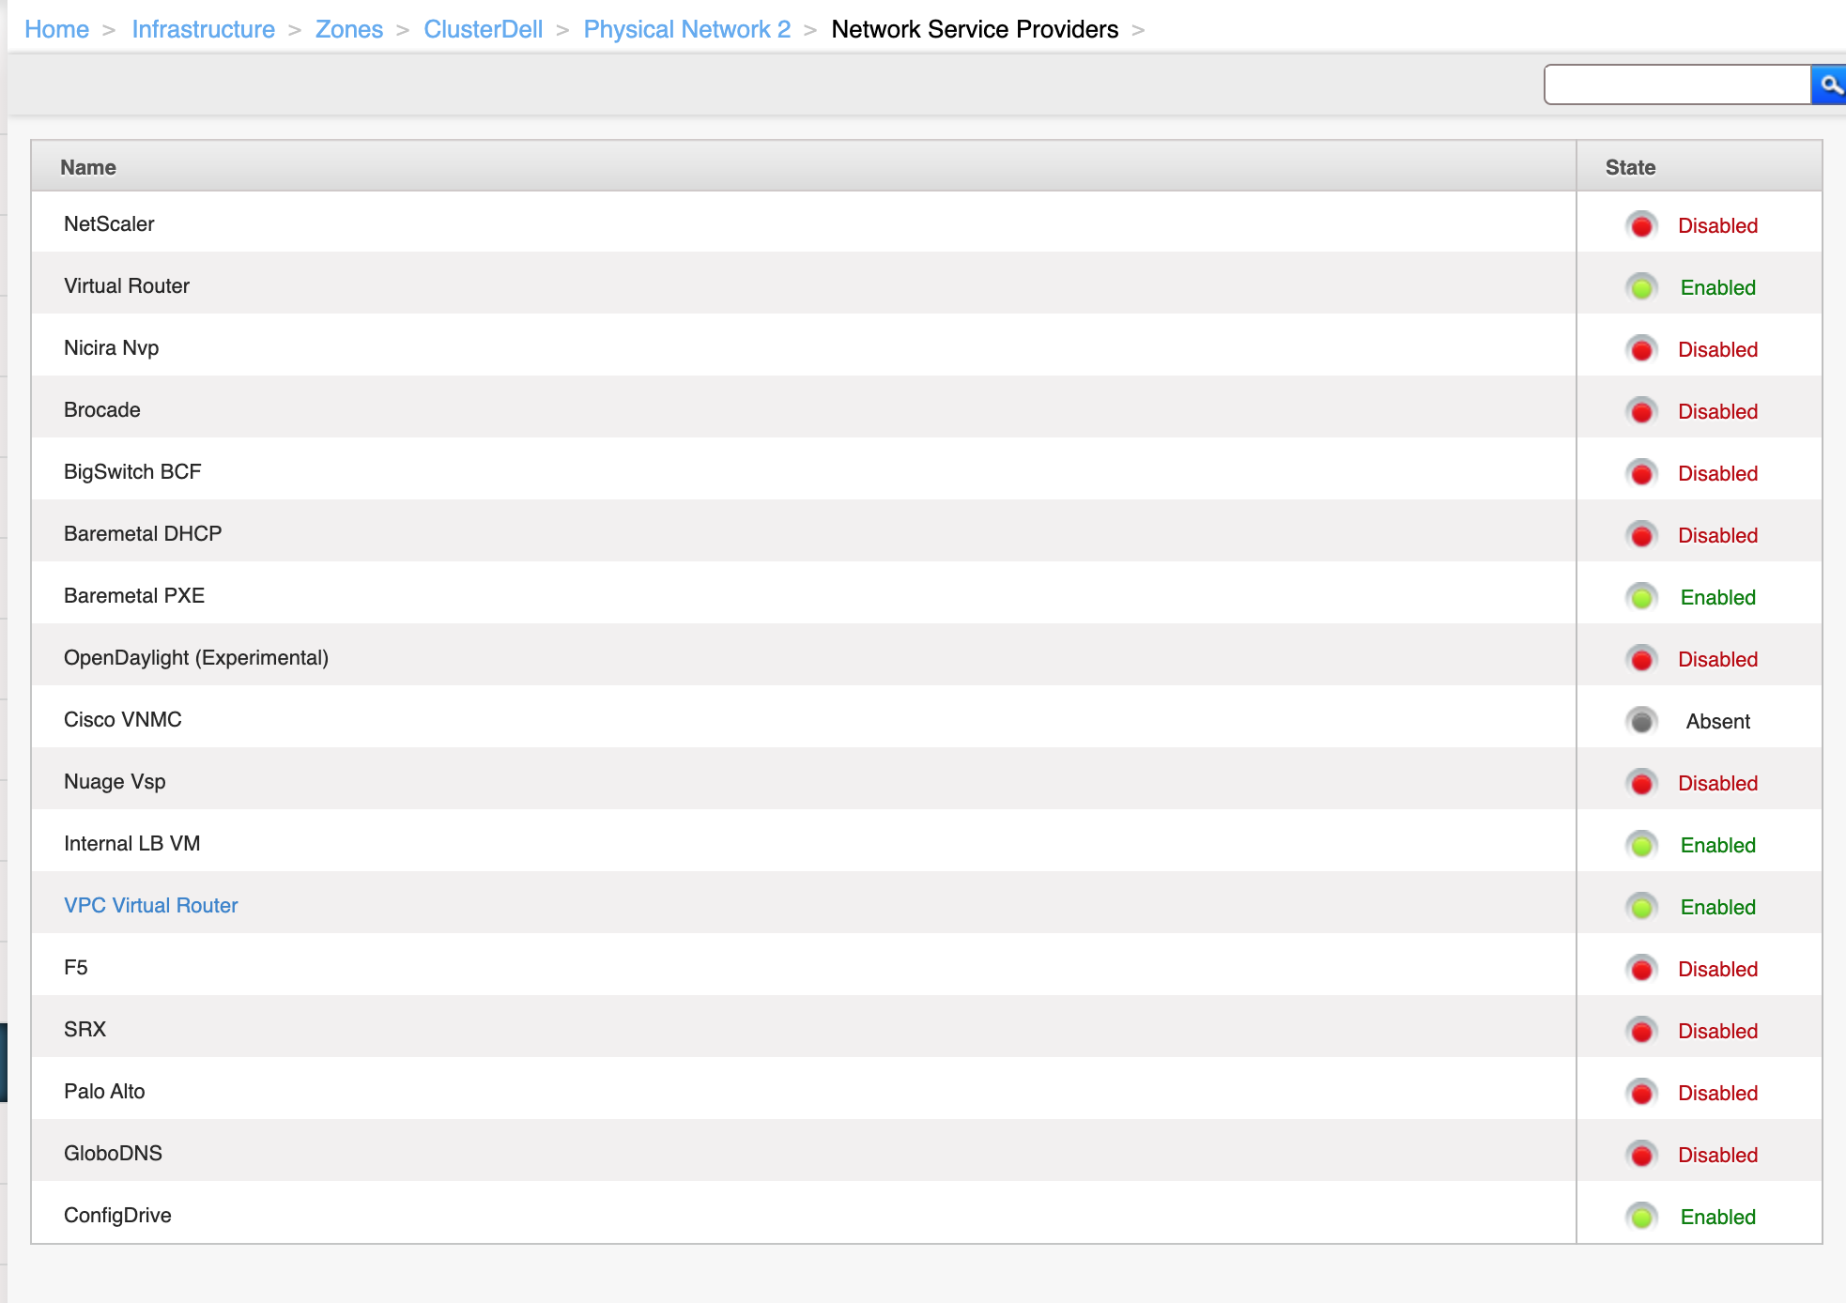The image size is (1846, 1303).
Task: Click grey status icon for Cisco VNMC
Action: coord(1641,721)
